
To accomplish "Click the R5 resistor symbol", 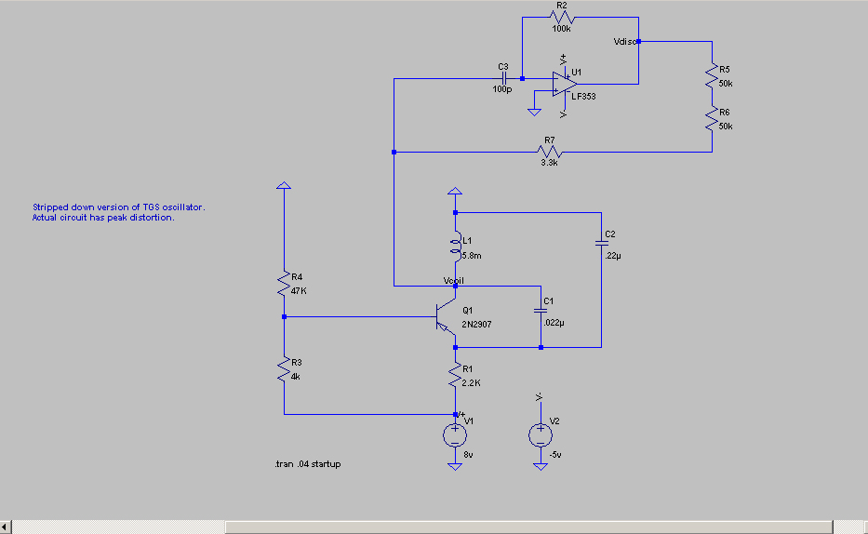I will click(712, 76).
